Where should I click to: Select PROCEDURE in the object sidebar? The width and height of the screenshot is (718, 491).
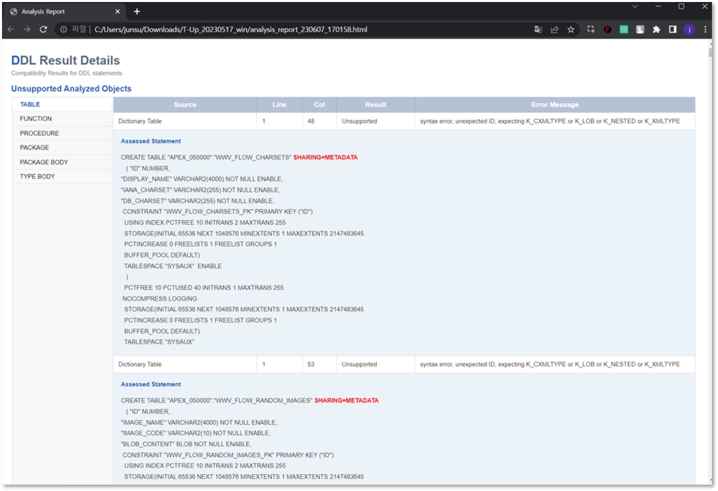pos(39,133)
